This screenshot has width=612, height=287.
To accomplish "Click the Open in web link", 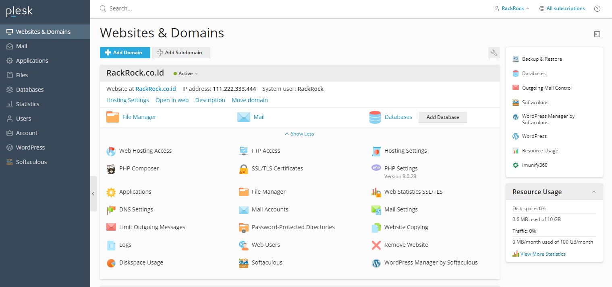I will click(172, 100).
